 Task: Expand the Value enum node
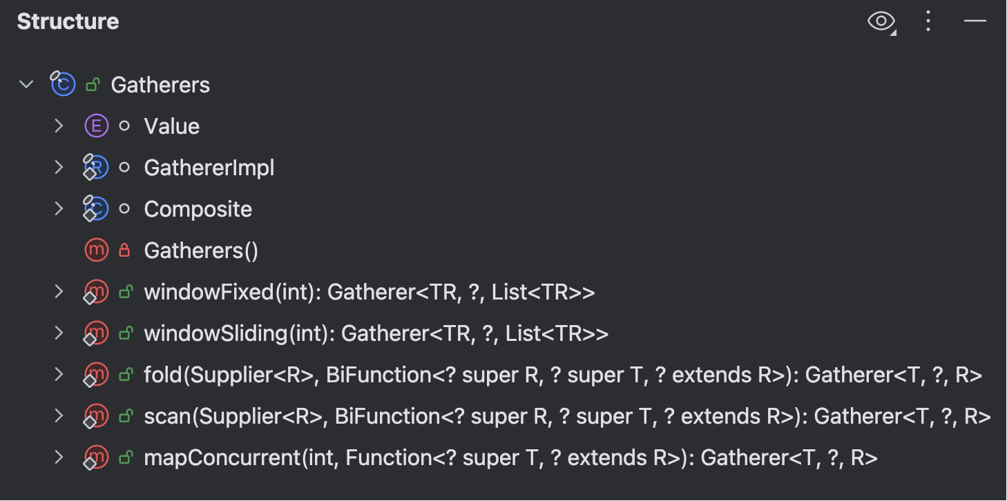59,126
